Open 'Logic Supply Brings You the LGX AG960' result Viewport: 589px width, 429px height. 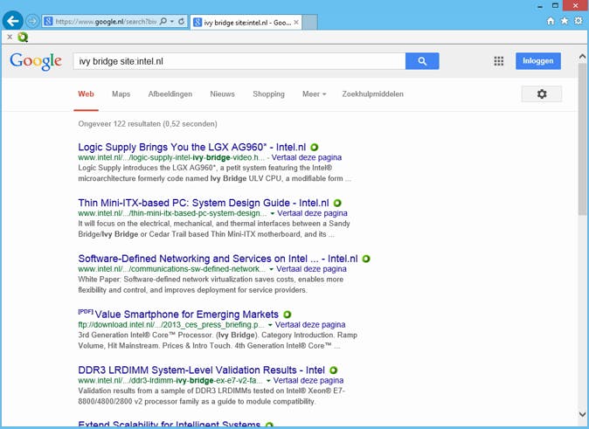tap(192, 147)
